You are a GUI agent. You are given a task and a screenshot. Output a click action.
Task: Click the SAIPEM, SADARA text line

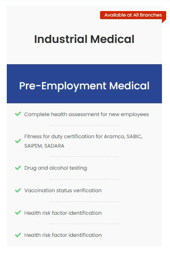[44, 146]
